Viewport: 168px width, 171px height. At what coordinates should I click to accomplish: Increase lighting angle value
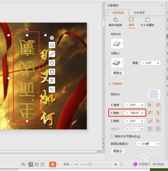point(158,63)
